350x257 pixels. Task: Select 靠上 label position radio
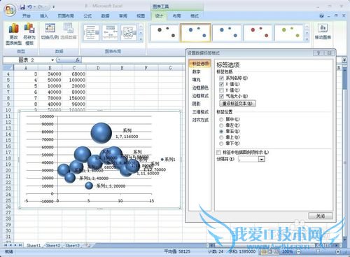click(221, 137)
